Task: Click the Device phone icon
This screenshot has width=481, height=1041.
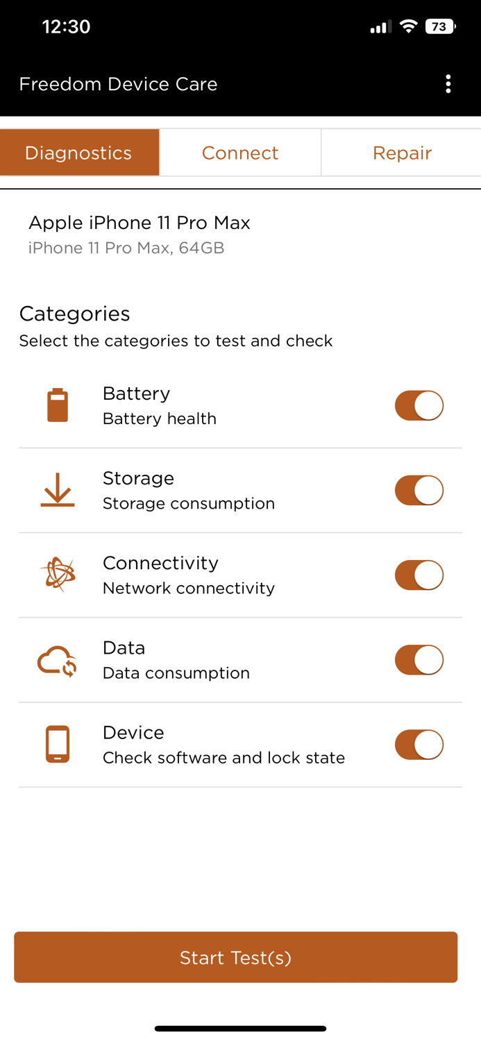Action: coord(58,744)
